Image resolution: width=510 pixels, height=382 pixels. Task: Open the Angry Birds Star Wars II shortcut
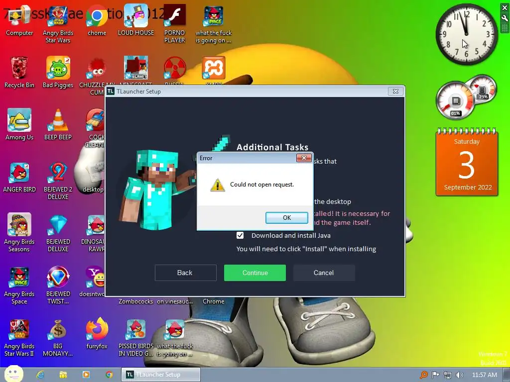(19, 338)
